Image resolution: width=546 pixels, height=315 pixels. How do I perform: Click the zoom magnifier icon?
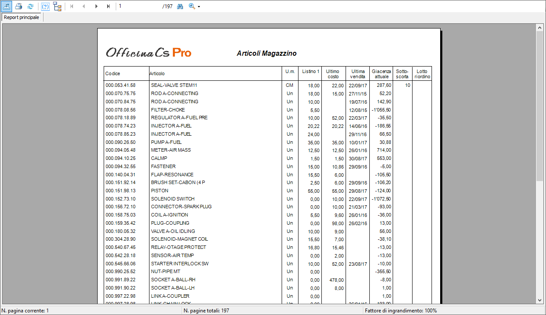[192, 6]
